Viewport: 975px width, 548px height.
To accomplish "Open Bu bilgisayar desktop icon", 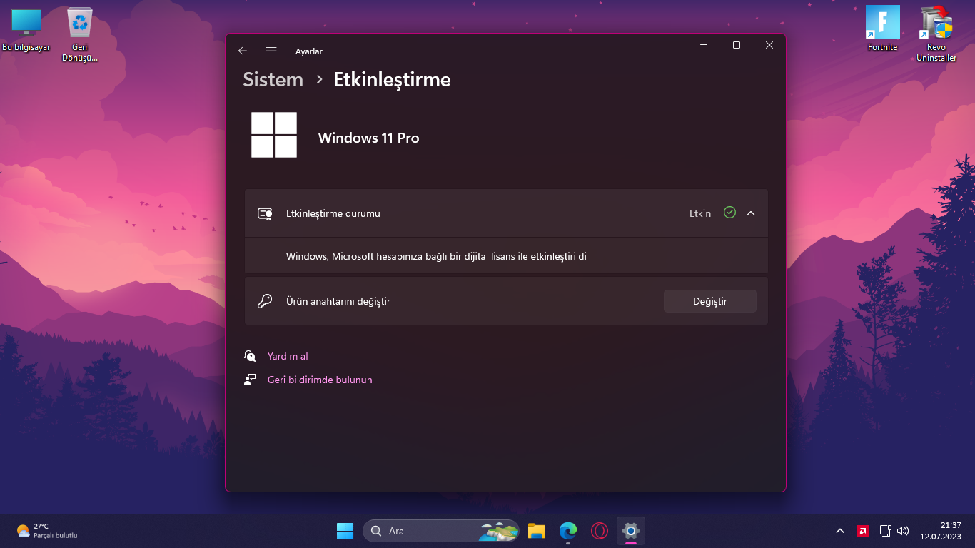I will point(26,30).
